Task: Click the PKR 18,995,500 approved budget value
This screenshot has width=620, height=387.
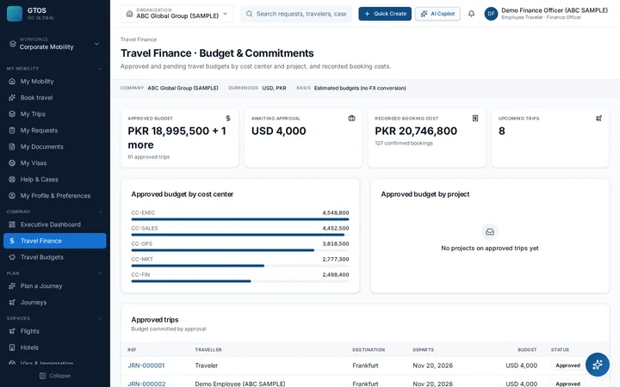Action: click(x=177, y=138)
